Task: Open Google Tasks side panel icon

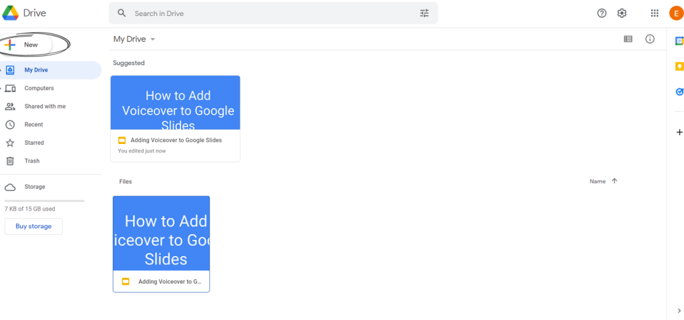Action: [x=679, y=91]
